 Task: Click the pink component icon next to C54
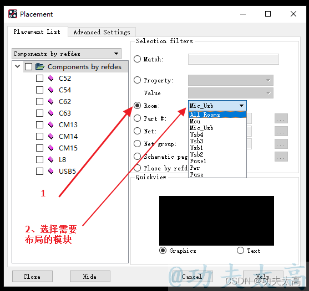click(x=51, y=90)
